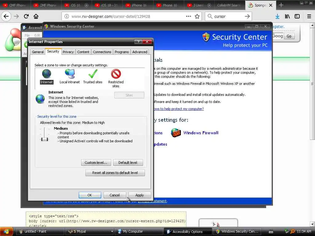Click the magnifier icon in system tray

[x=293, y=231]
